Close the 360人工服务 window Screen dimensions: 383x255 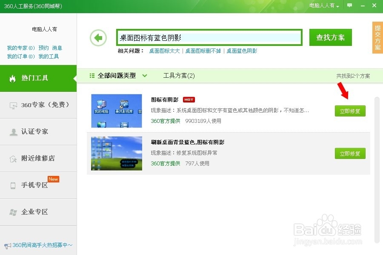(374, 6)
